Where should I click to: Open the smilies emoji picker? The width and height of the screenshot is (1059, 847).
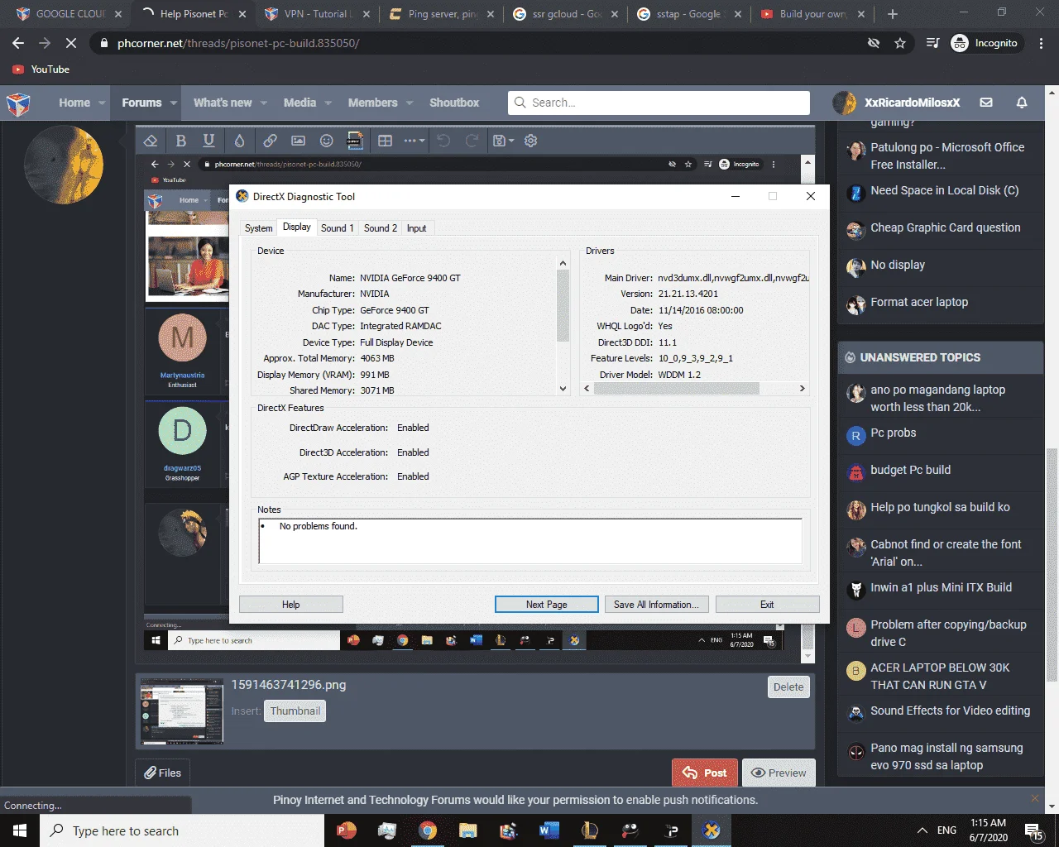tap(327, 141)
